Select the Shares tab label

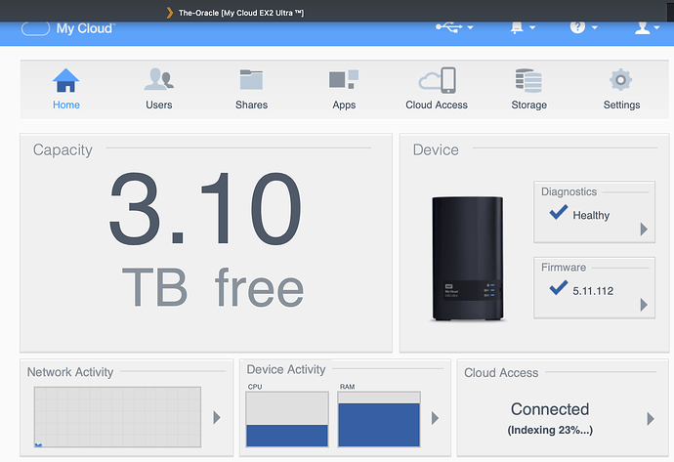click(x=251, y=105)
